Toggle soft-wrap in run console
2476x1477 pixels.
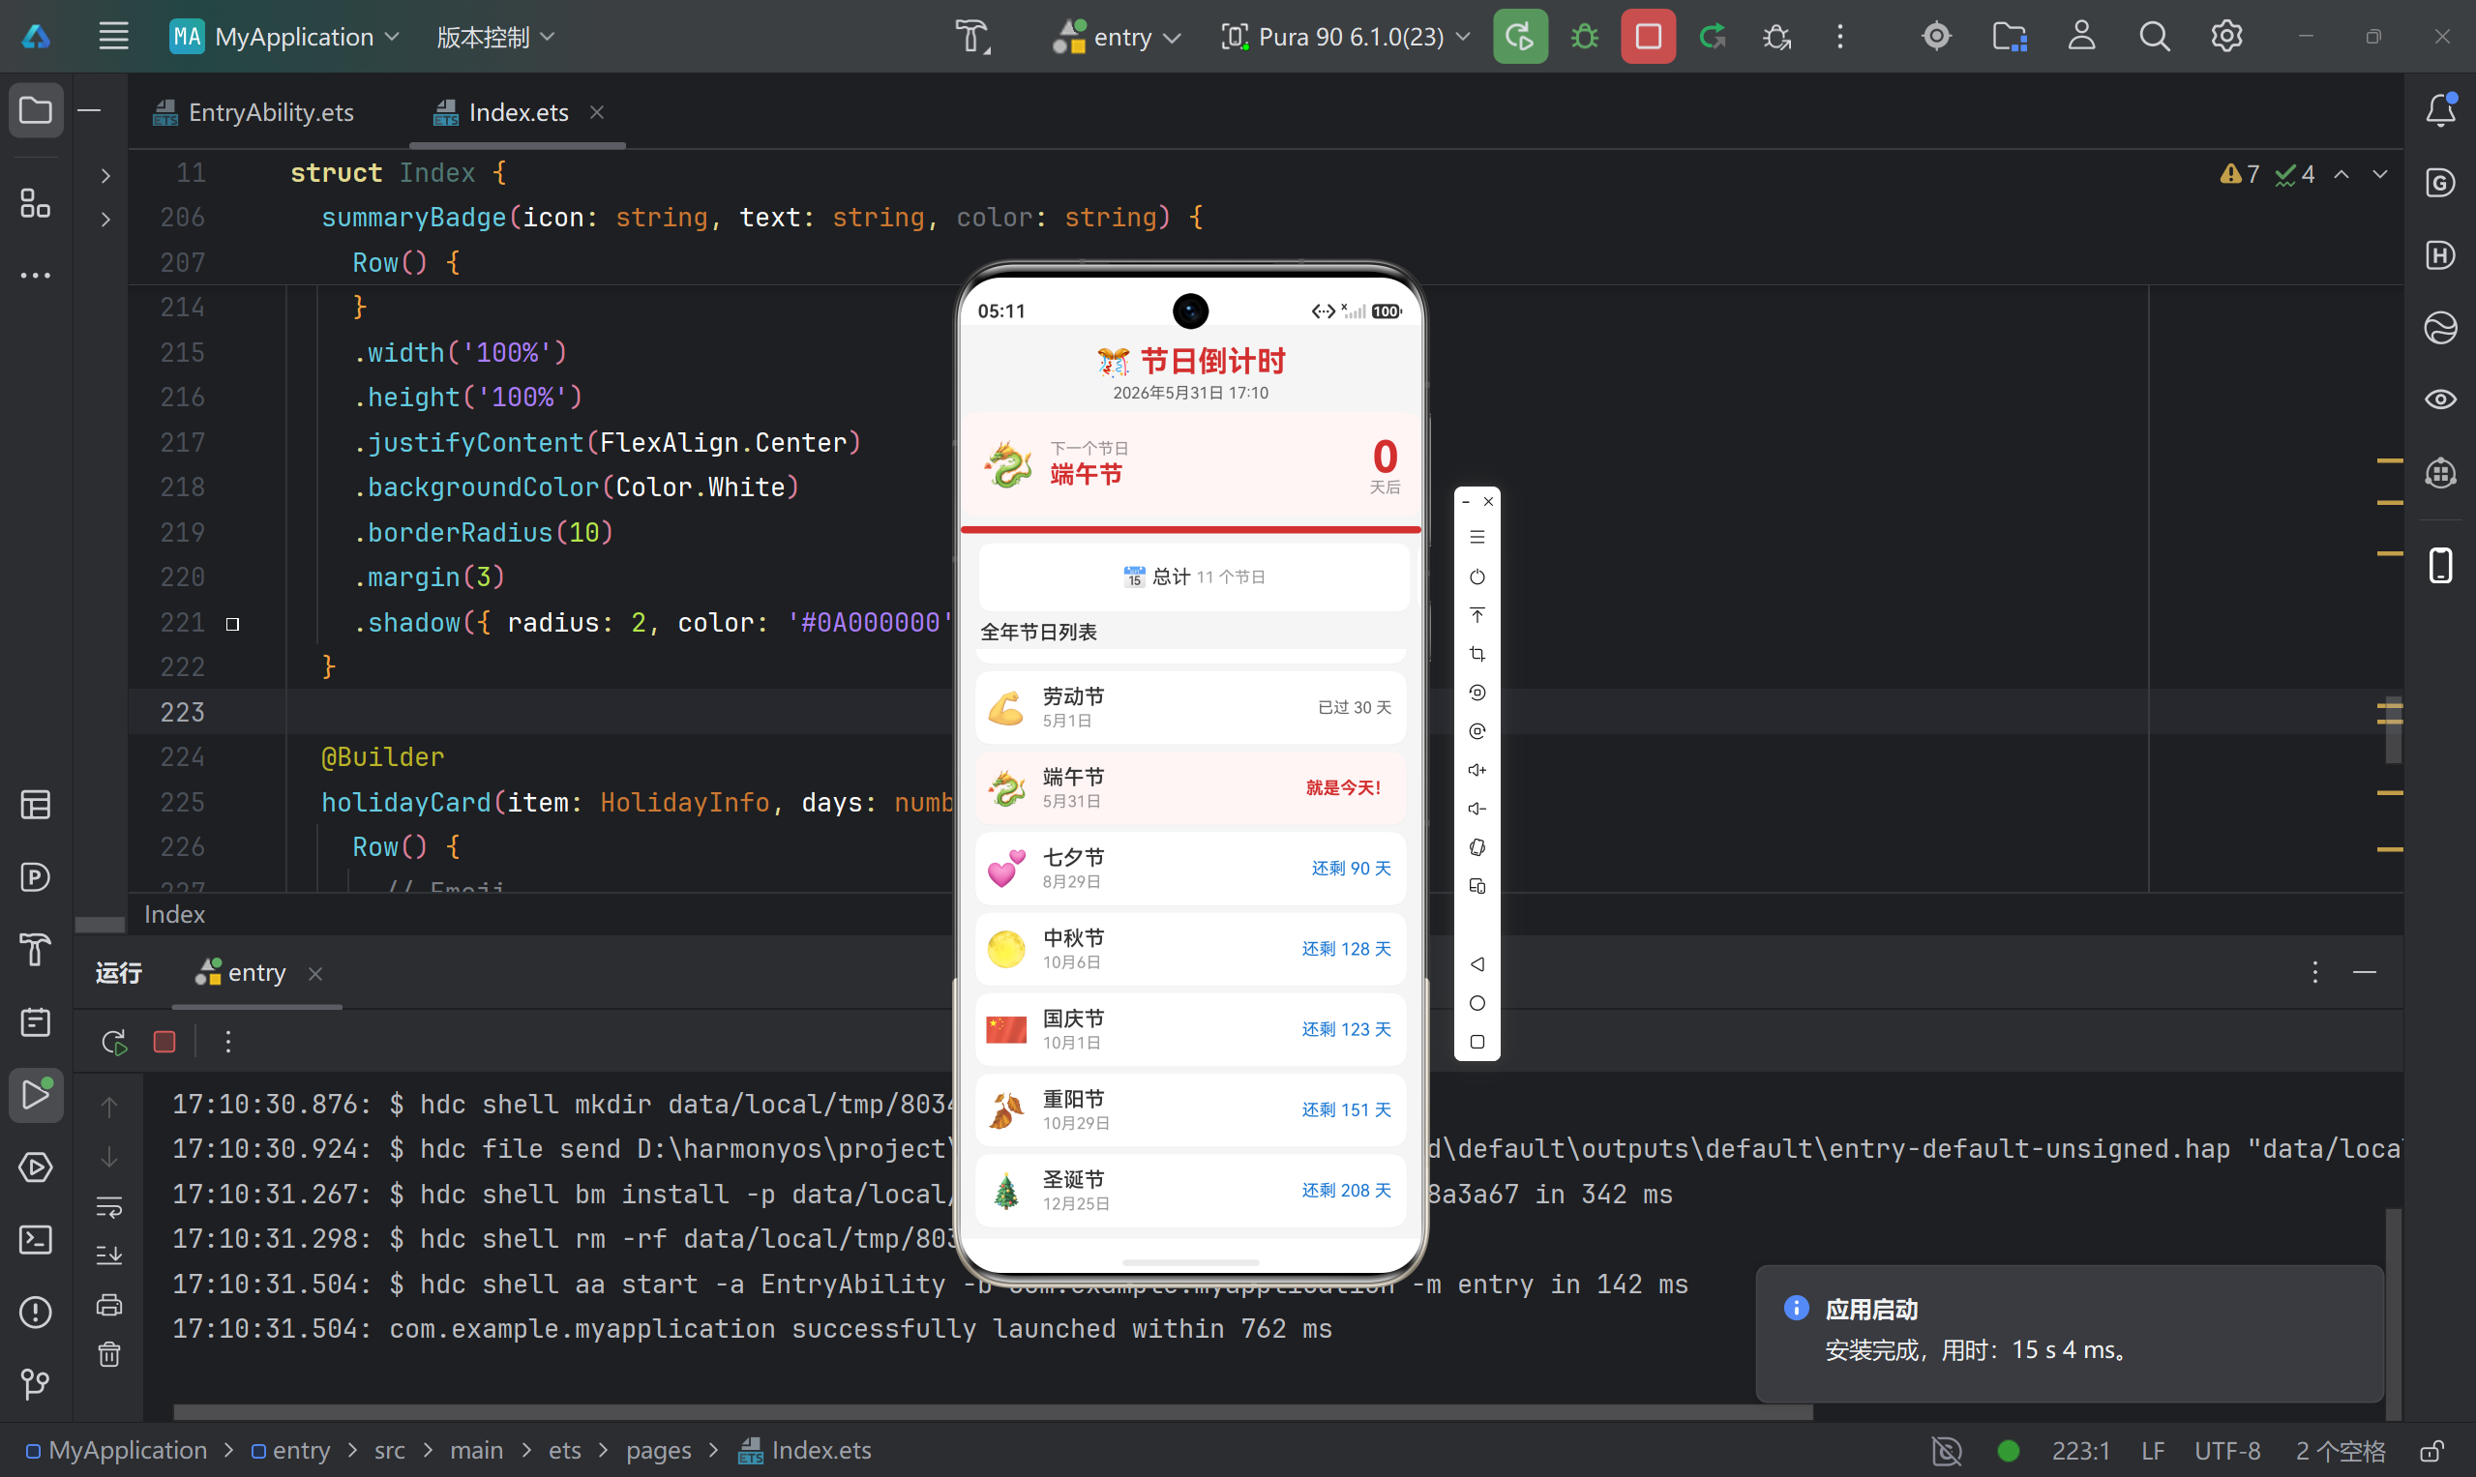109,1206
